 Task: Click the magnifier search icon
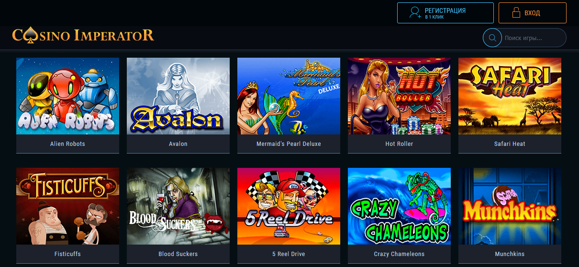pos(492,38)
